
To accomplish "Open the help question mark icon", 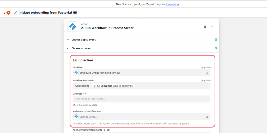I will pos(205,27).
